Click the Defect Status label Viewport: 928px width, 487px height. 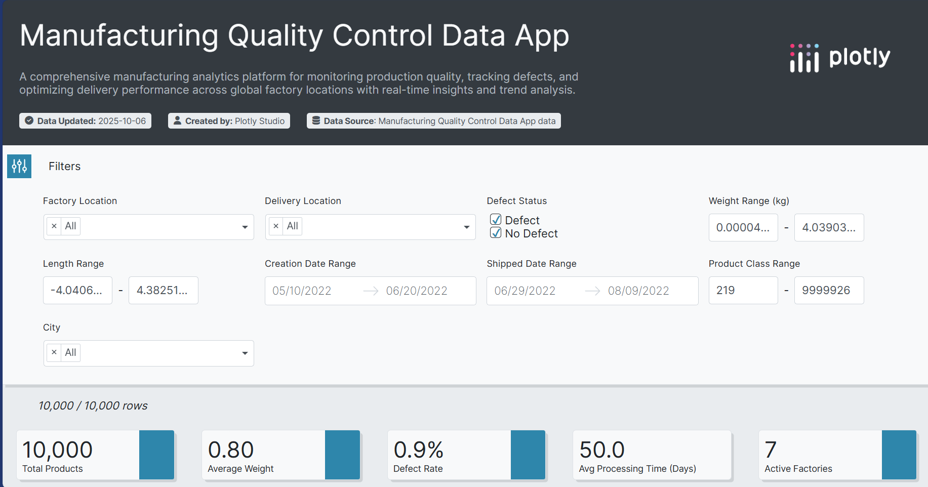517,201
